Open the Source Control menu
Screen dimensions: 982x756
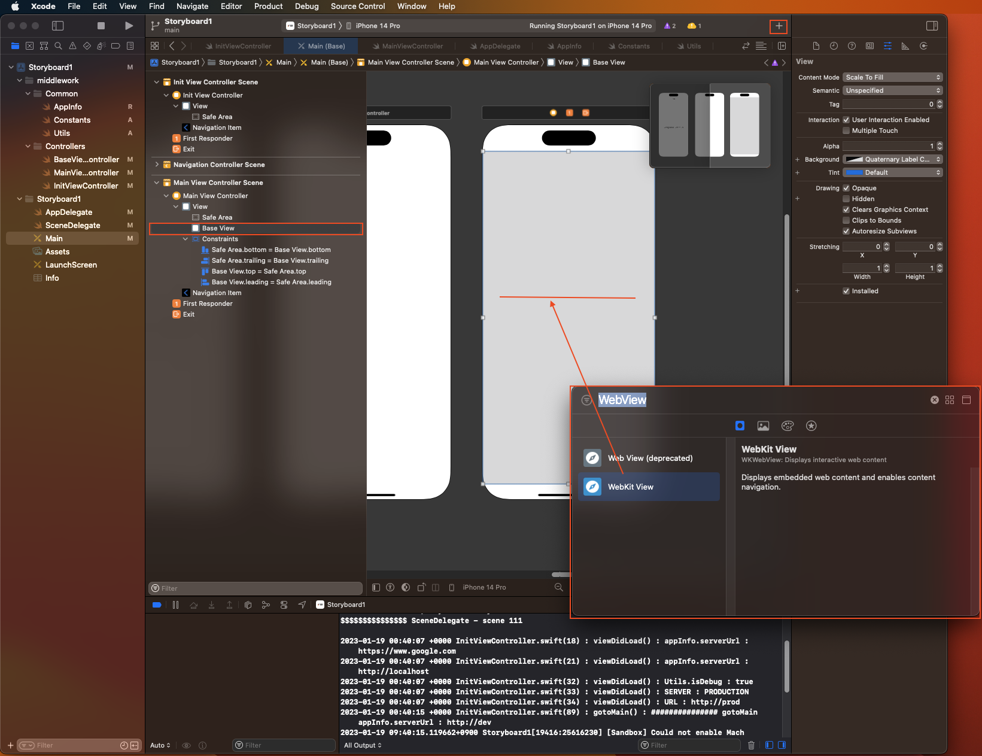(x=358, y=6)
